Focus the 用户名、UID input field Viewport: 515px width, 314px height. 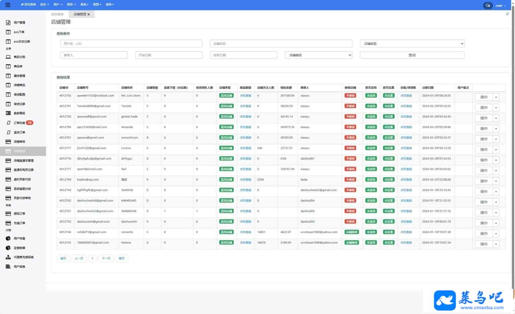[131, 44]
